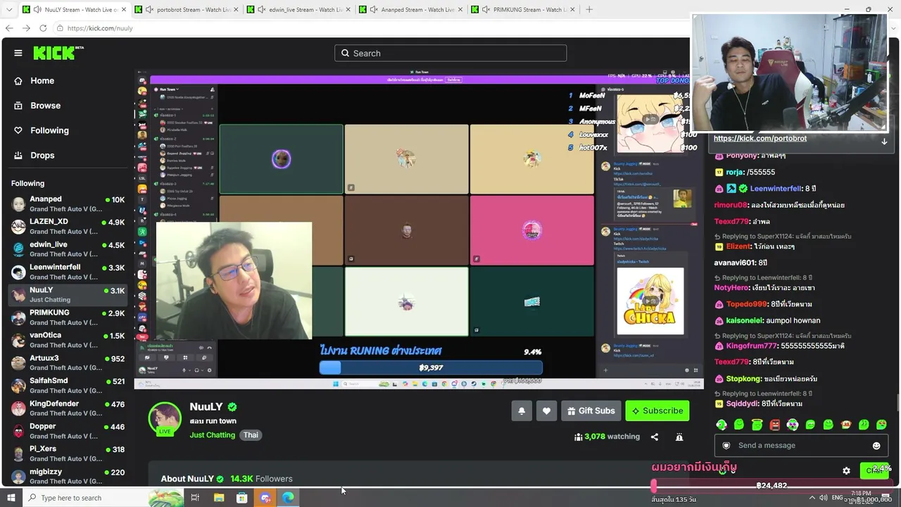
Task: Turn on notifications with the bell icon
Action: [x=522, y=411]
